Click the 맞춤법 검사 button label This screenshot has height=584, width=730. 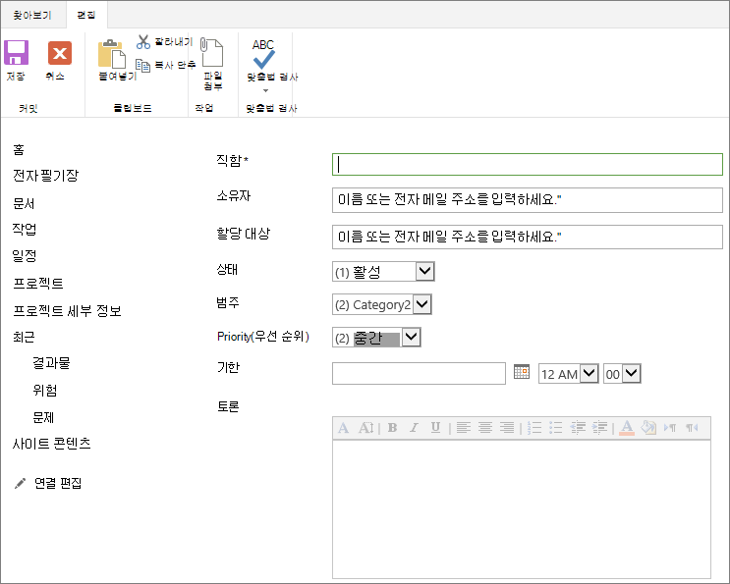tap(272, 77)
